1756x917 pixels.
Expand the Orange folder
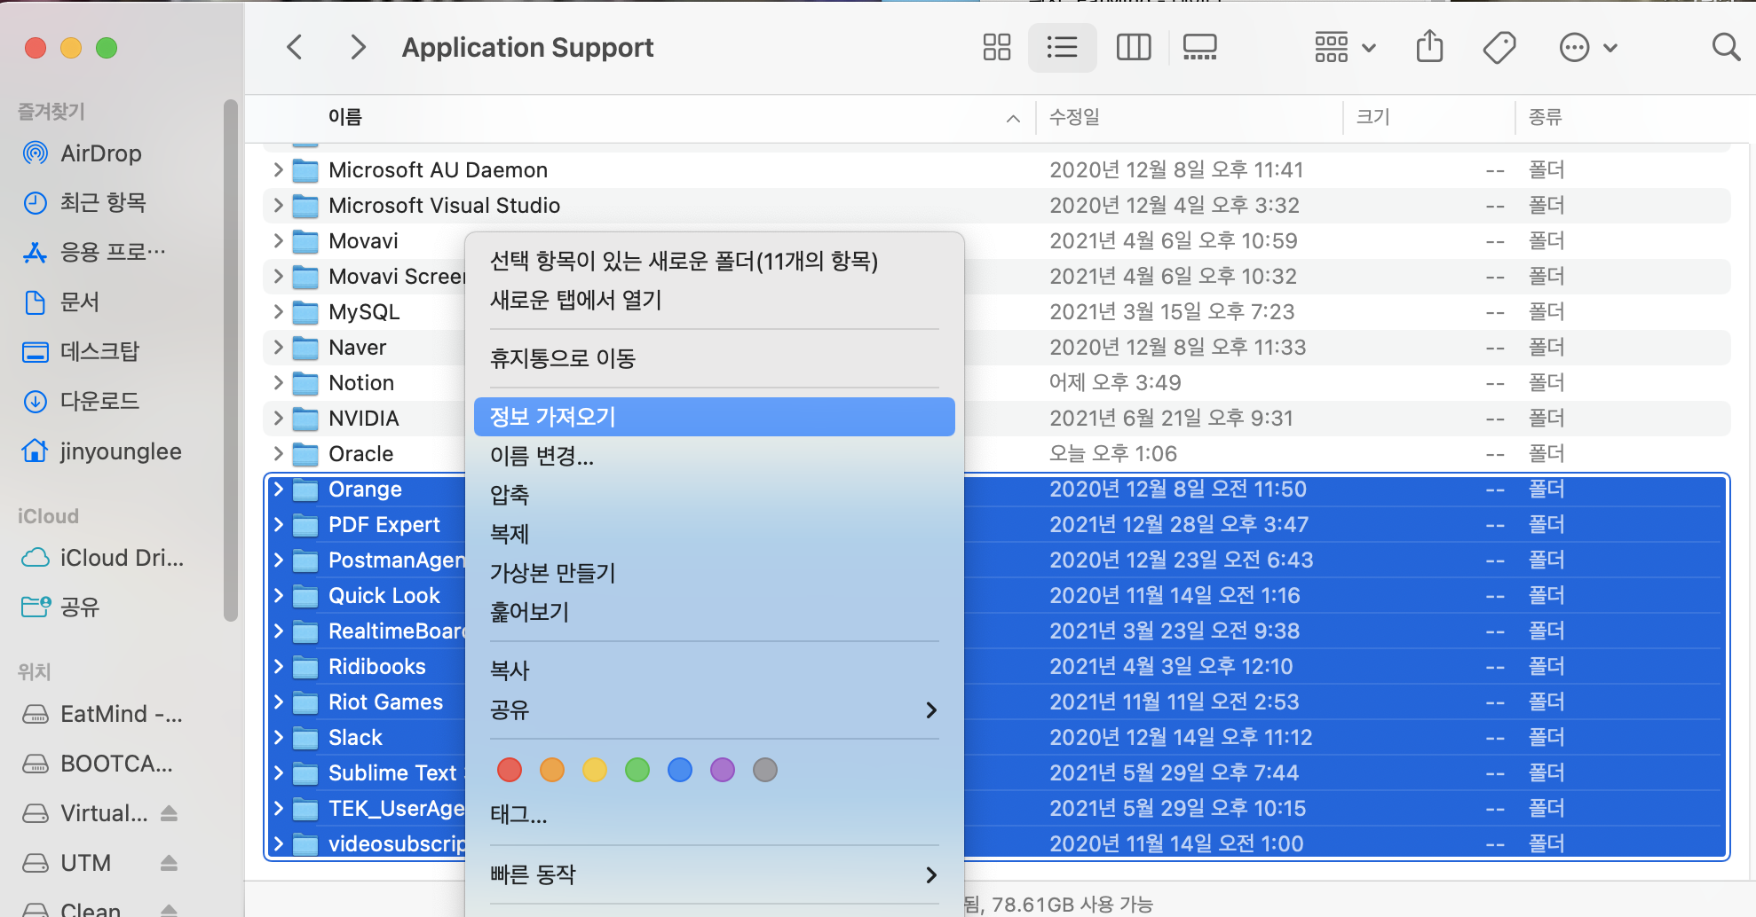[278, 489]
